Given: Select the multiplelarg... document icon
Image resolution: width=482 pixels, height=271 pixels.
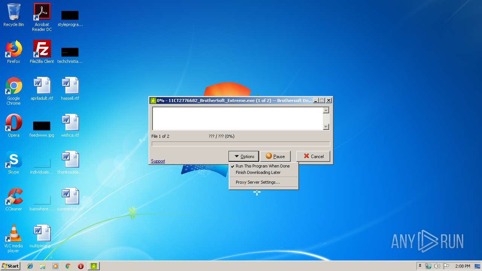Looking at the screenshot, I should pos(42,236).
